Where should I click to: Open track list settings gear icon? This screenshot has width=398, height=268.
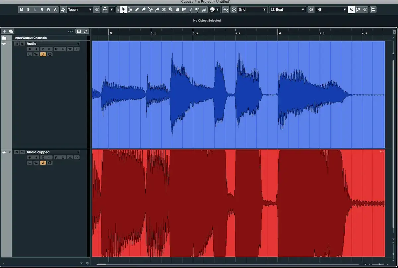point(87,263)
